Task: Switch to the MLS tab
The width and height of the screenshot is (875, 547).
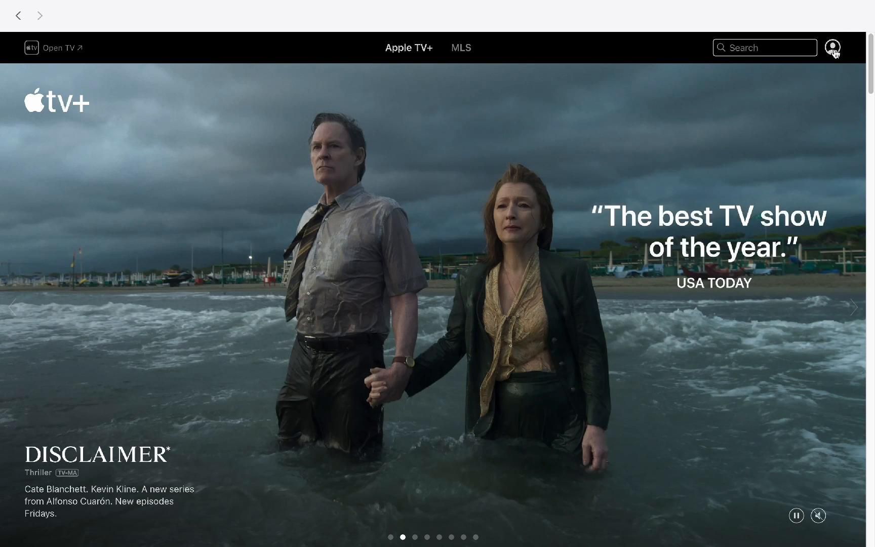Action: [x=461, y=48]
